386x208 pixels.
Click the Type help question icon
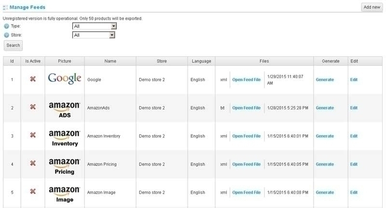click(x=6, y=26)
